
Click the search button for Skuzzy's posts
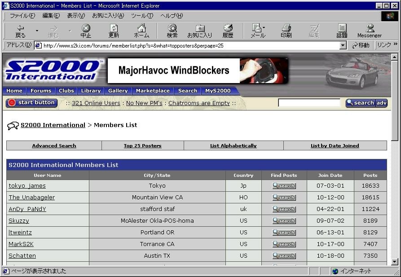click(284, 221)
